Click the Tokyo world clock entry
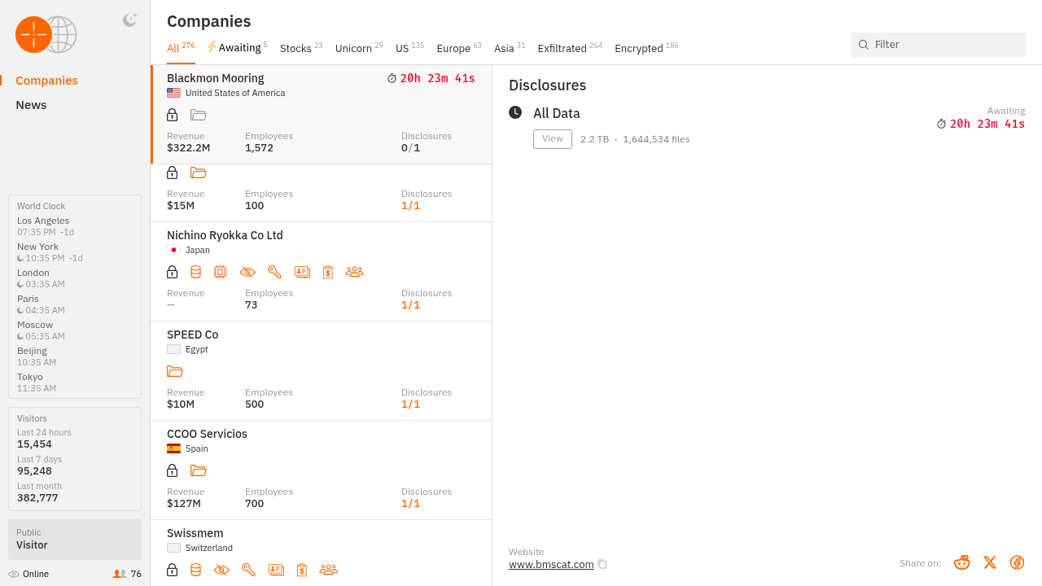The height and width of the screenshot is (586, 1042). 75,383
